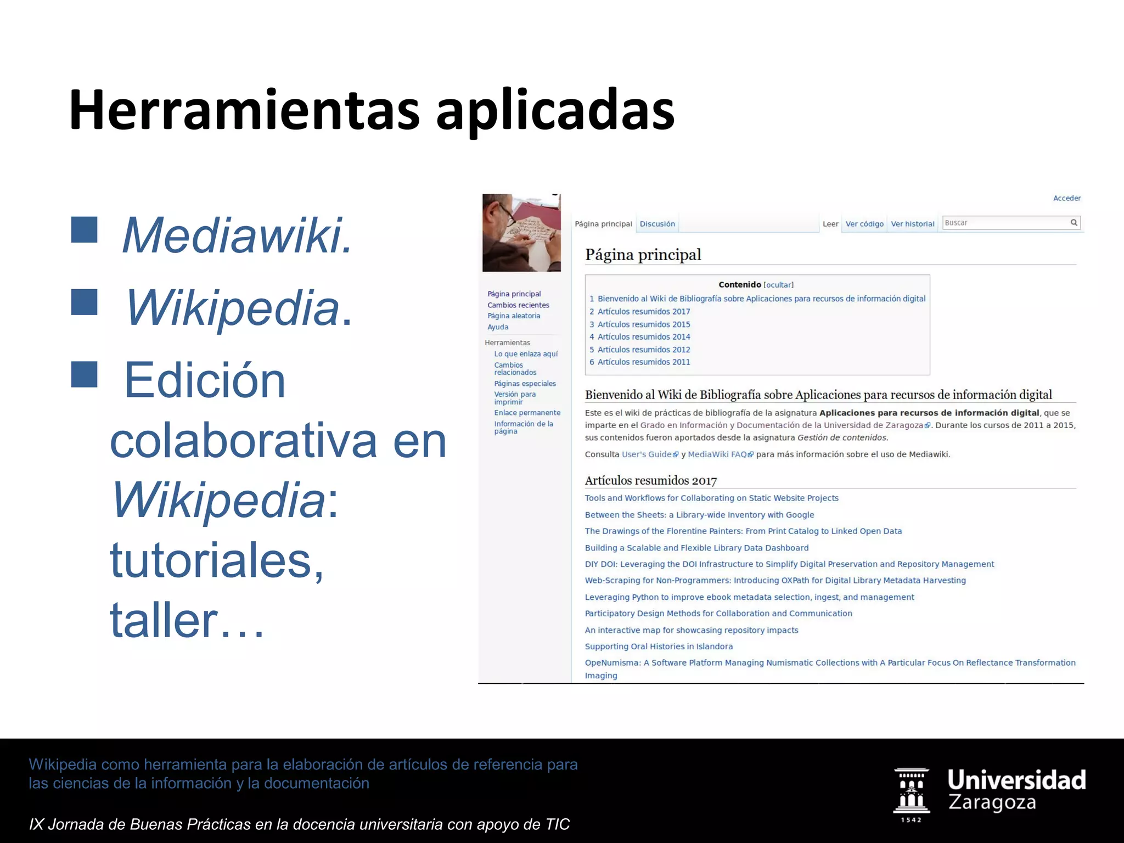Open article Participatory Design Methods for Collaboration
This screenshot has height=843, width=1124.
click(718, 614)
